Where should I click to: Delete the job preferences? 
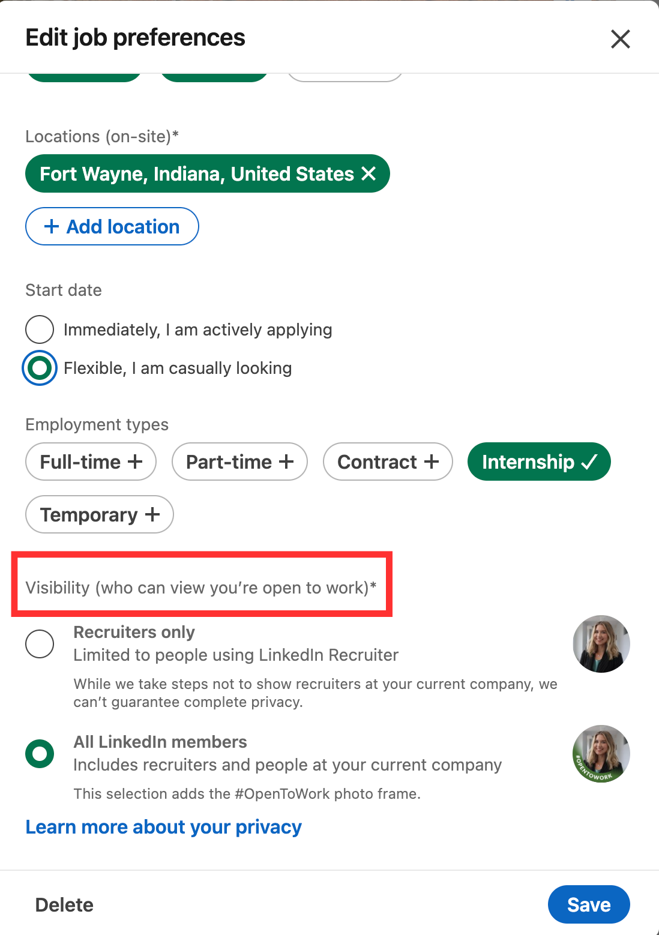[64, 905]
